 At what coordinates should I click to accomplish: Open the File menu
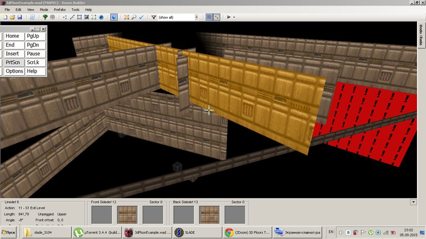[x=7, y=9]
